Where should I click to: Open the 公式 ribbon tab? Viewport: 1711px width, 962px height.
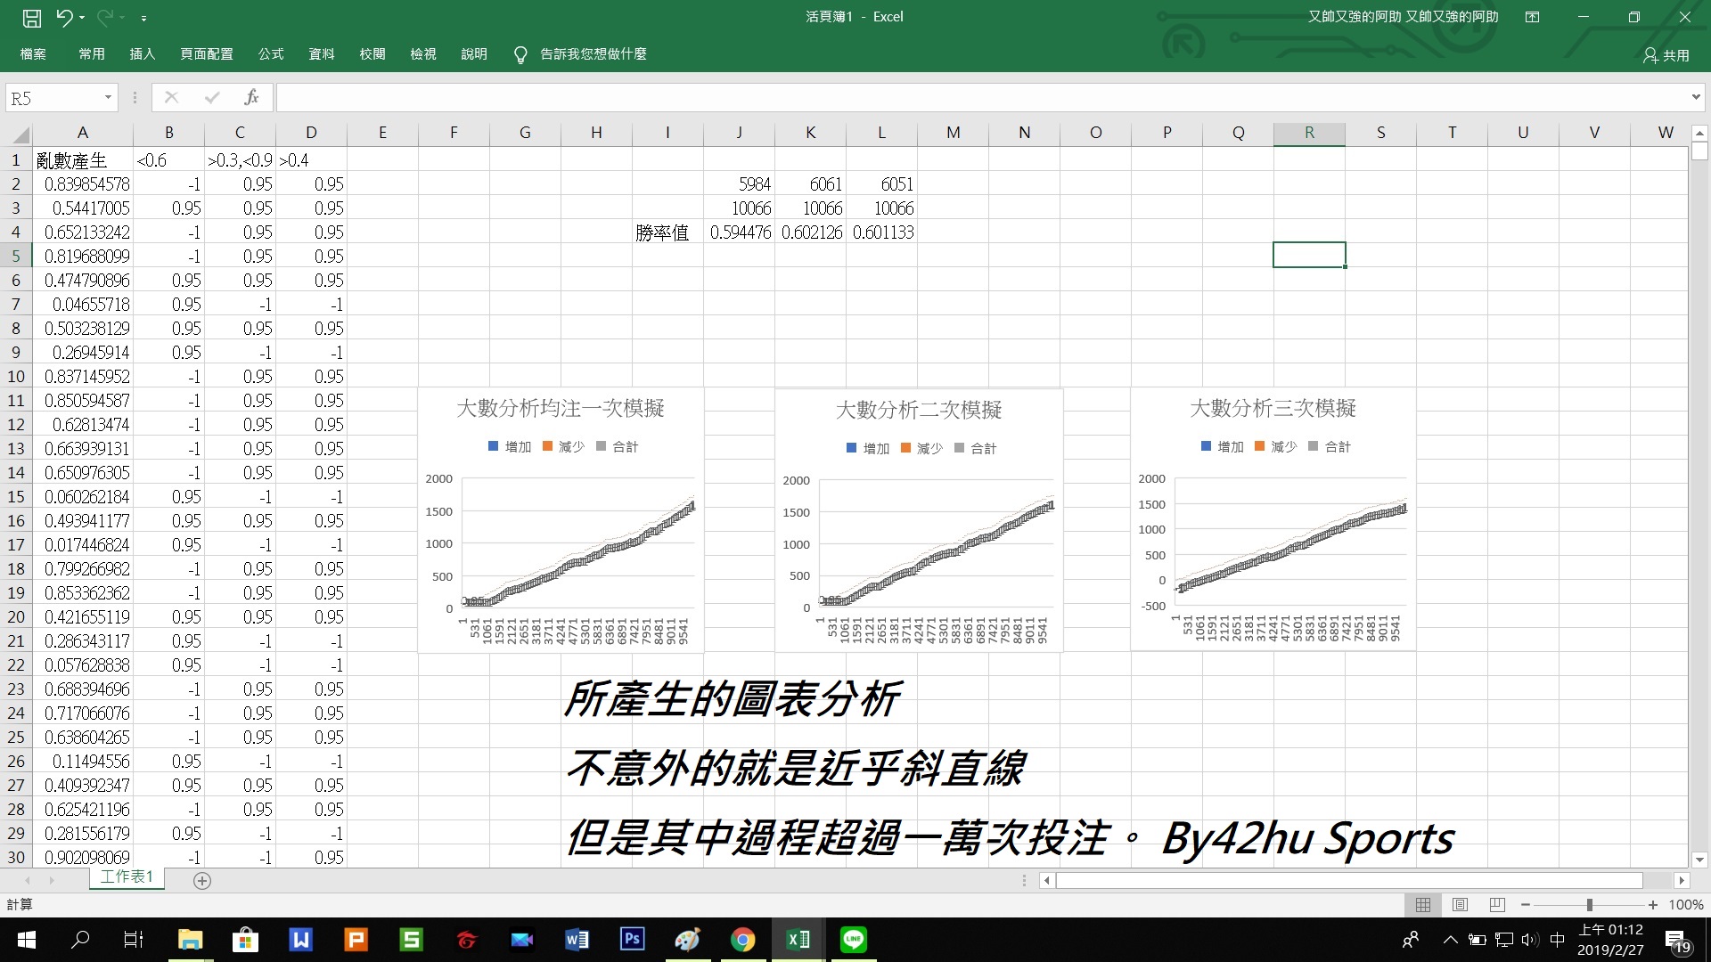pos(271,54)
